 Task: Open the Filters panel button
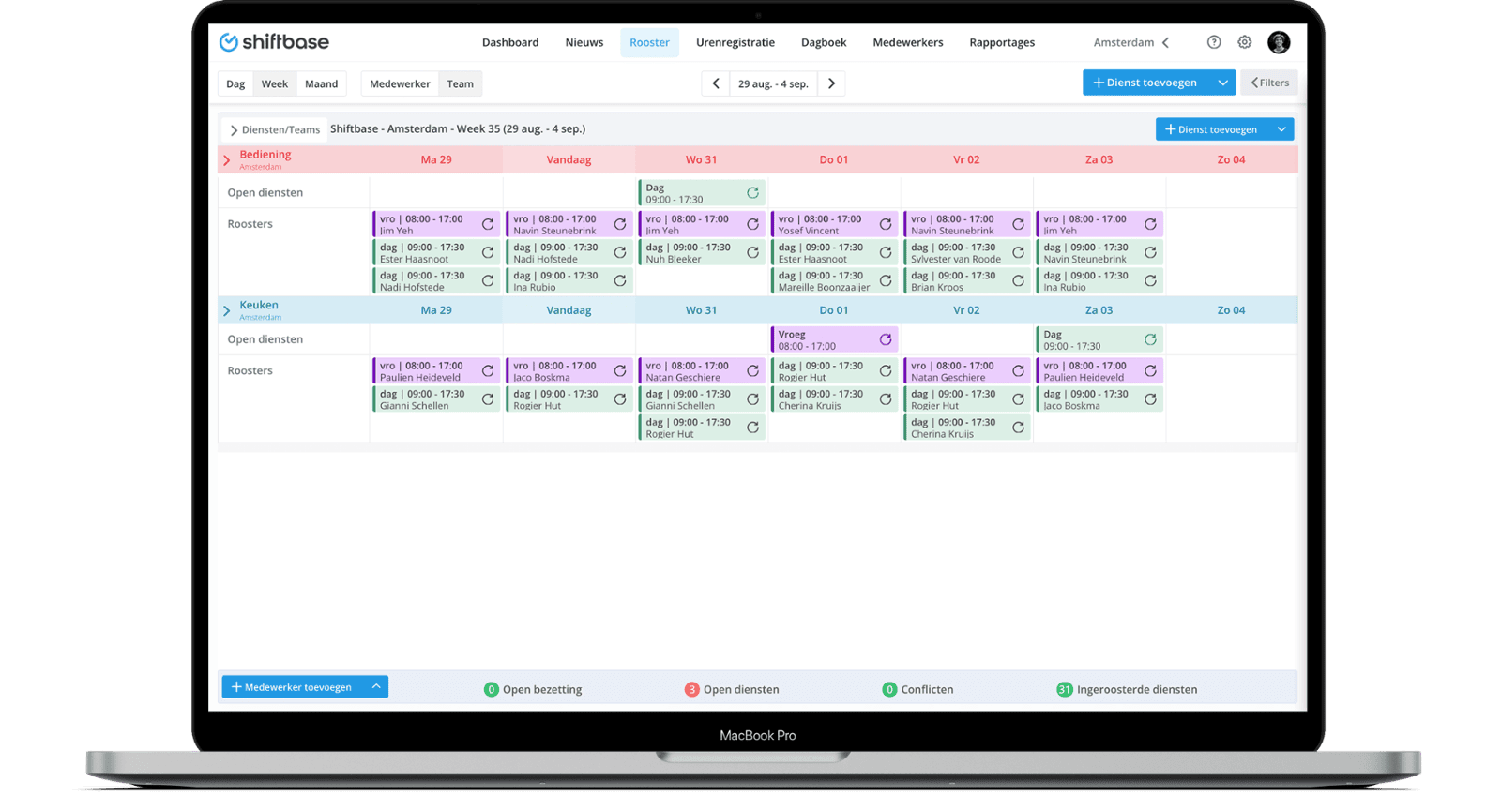click(1269, 83)
